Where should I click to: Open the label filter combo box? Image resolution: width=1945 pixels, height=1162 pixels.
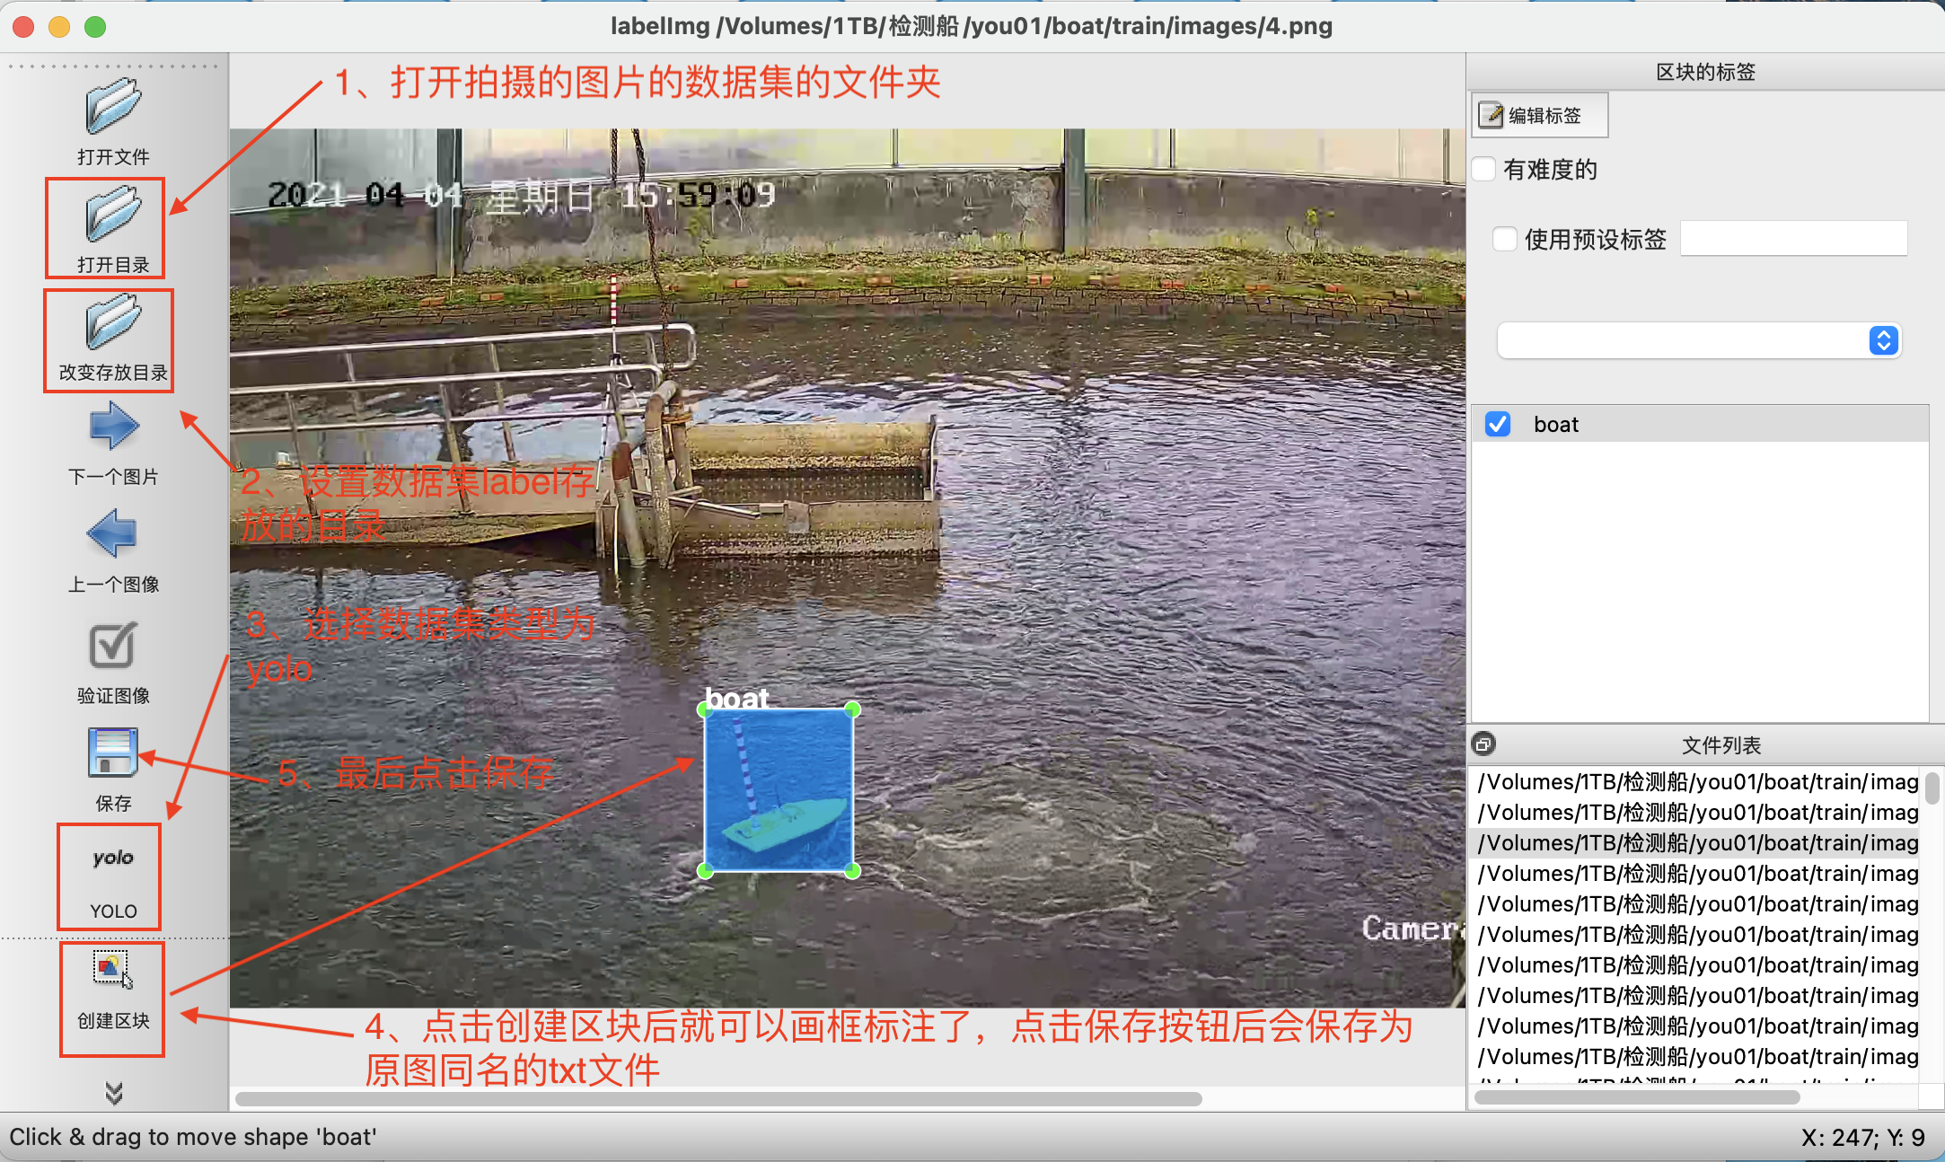(1698, 340)
